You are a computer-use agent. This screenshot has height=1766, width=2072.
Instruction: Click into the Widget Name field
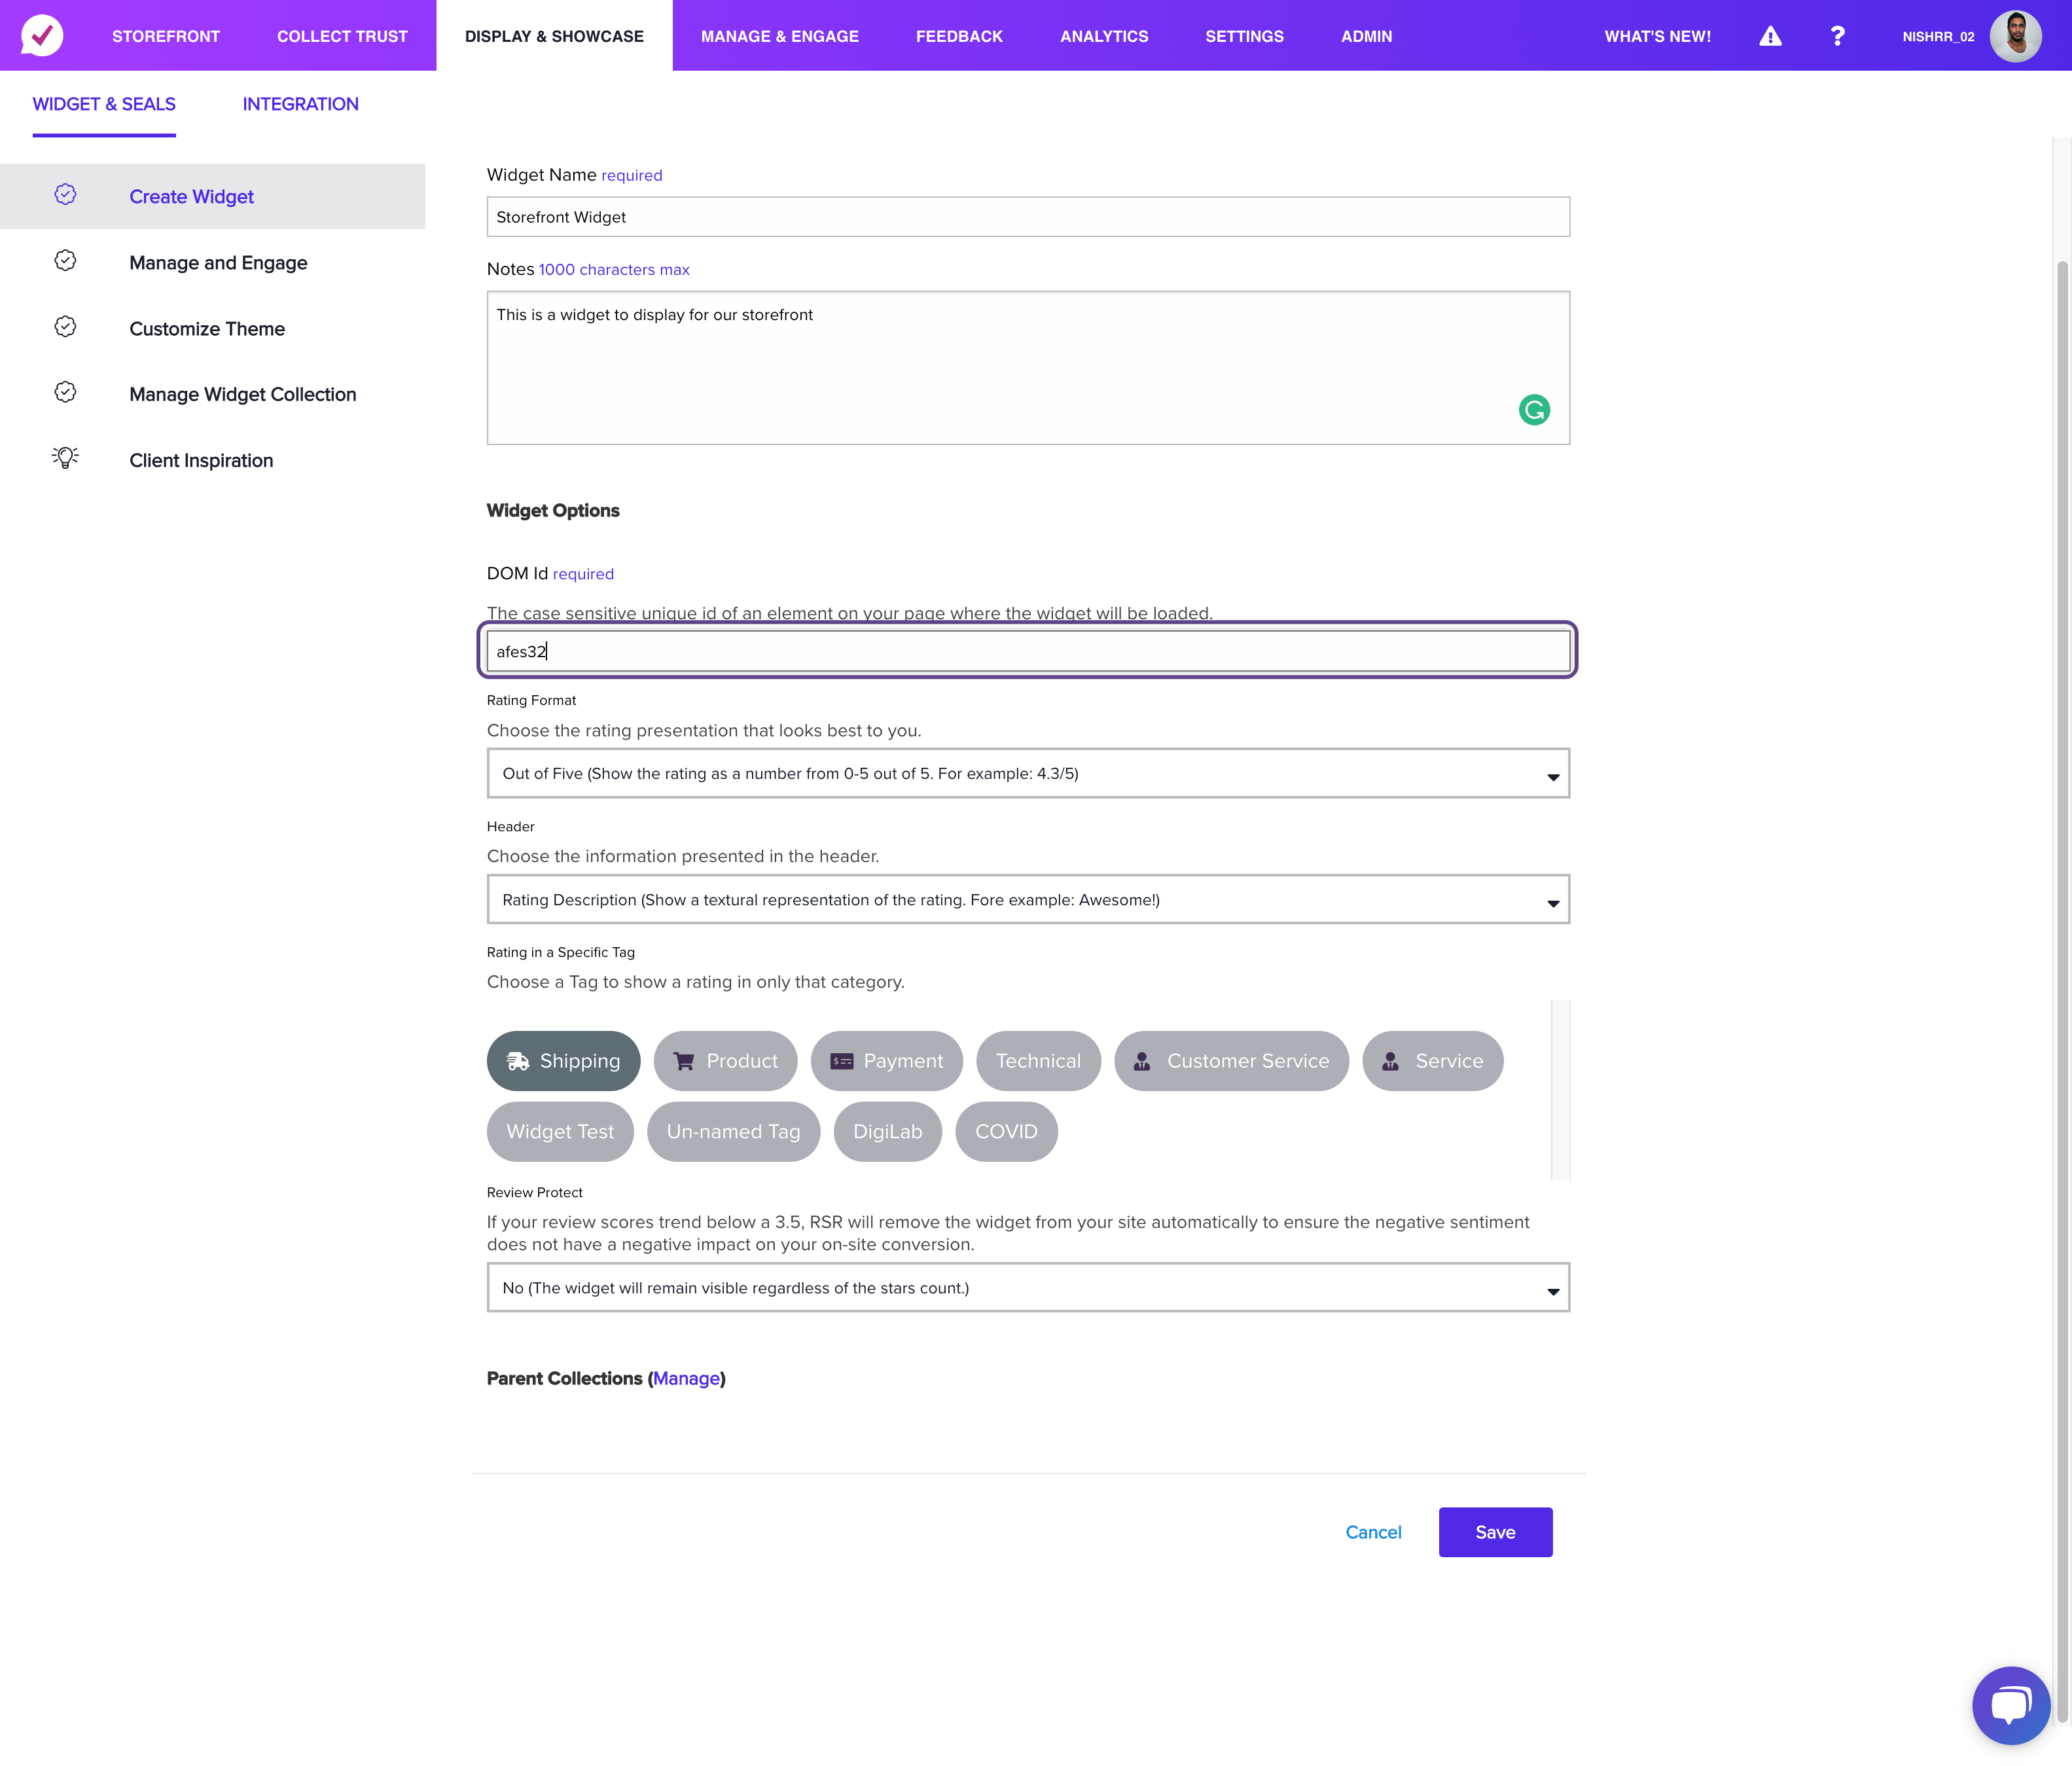point(1028,217)
